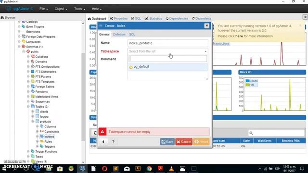Click the Trigger Functions icon
Image resolution: width=308 pixels, height=173 pixels.
pyautogui.click(x=33, y=151)
